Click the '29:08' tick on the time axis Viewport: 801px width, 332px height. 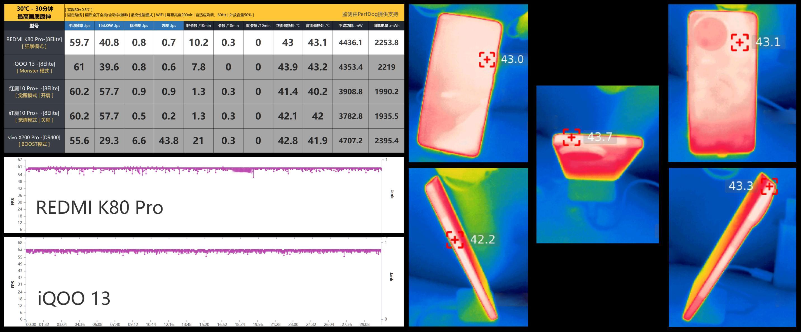364,324
